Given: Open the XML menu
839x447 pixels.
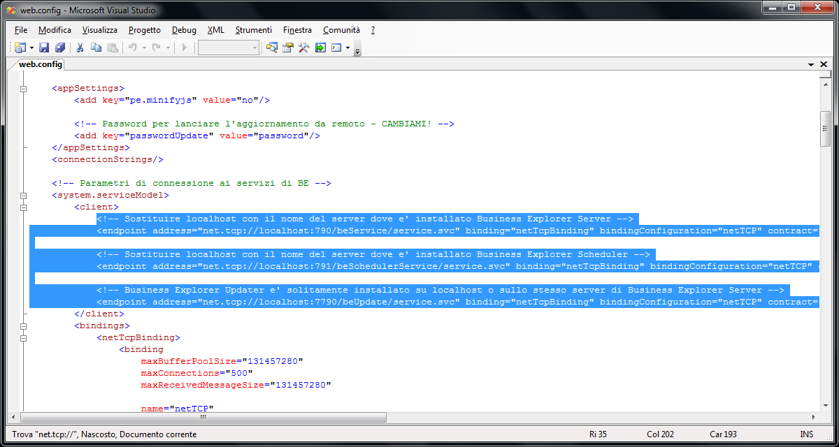Looking at the screenshot, I should point(215,30).
